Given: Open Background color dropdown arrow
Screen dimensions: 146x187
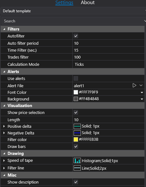Looking at the screenshot, I should click(x=142, y=99).
